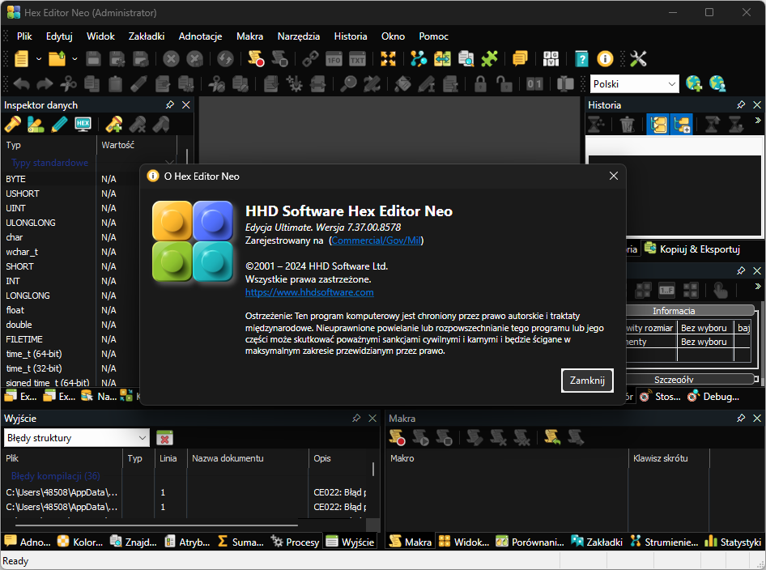Click the Full Screen arrows icon
Viewport: 766px width, 570px height.
click(x=388, y=58)
